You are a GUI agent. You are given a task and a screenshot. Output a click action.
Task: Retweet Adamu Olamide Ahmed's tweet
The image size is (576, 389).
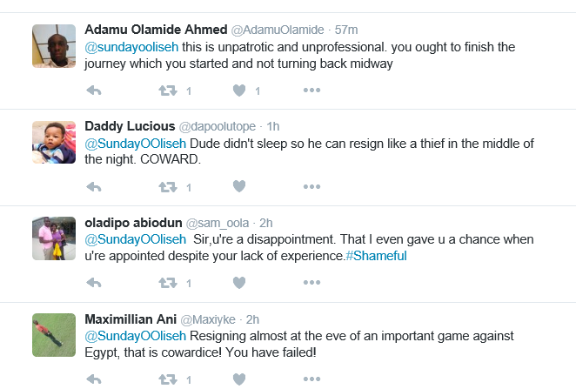pos(167,91)
